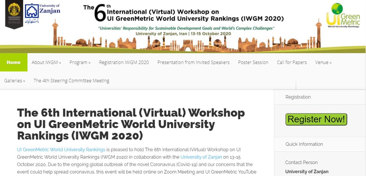This screenshot has width=366, height=176.
Task: Open the Home menu item
Action: click(14, 62)
